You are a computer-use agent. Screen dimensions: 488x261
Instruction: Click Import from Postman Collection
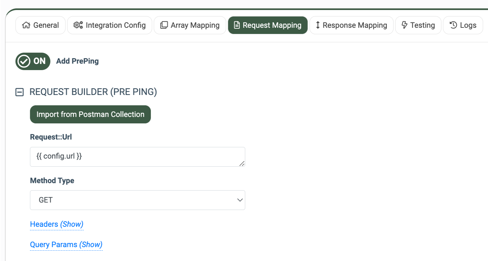click(90, 114)
